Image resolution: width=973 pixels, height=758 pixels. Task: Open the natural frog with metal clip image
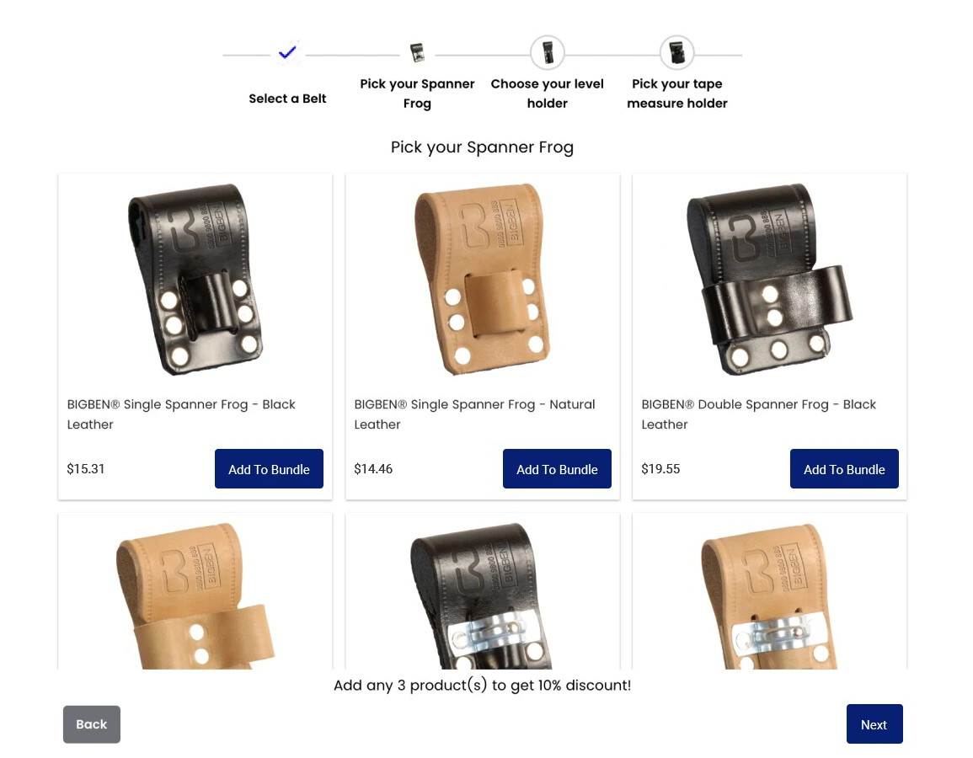tap(769, 595)
